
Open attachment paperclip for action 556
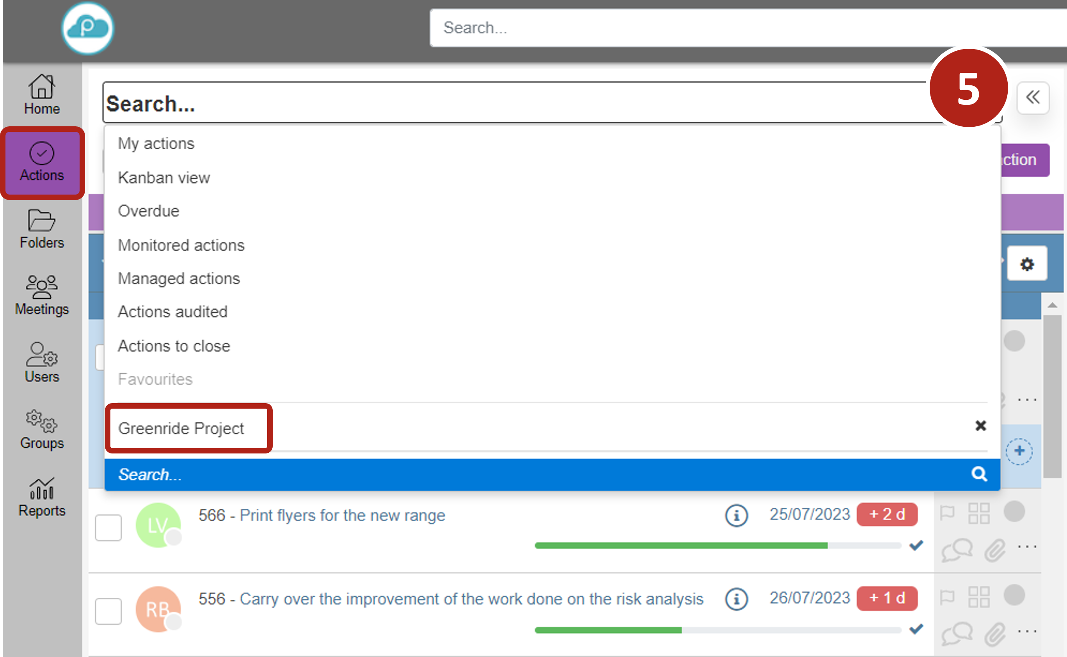994,634
